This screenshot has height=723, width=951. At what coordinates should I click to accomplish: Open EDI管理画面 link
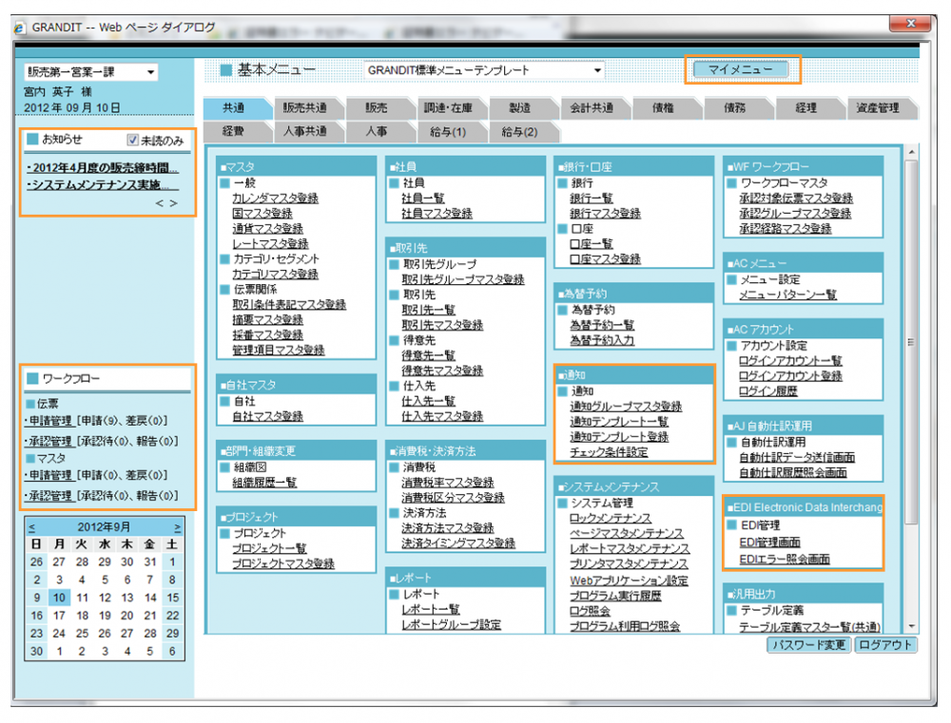pos(769,542)
